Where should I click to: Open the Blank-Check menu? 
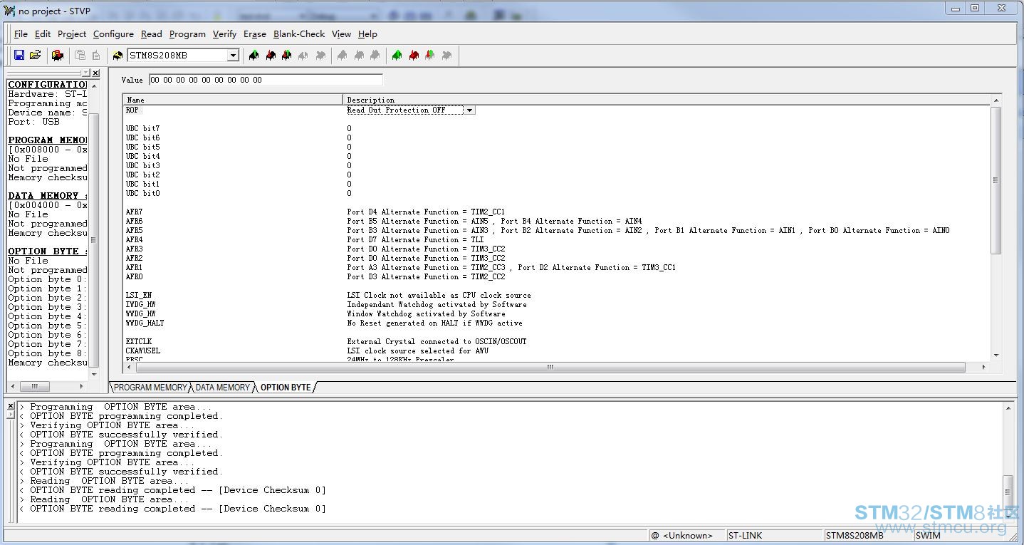point(299,33)
